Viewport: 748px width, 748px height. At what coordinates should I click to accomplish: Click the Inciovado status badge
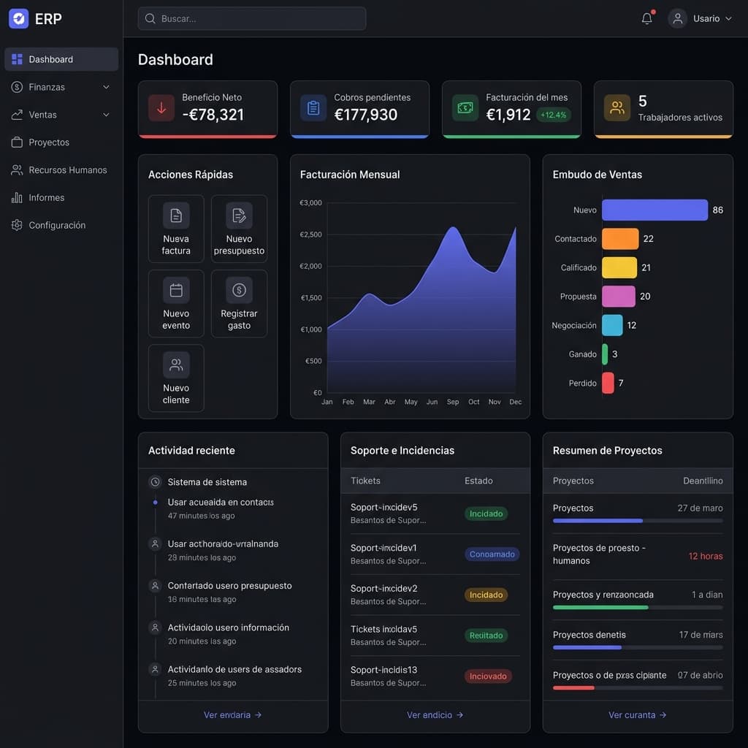(x=487, y=676)
